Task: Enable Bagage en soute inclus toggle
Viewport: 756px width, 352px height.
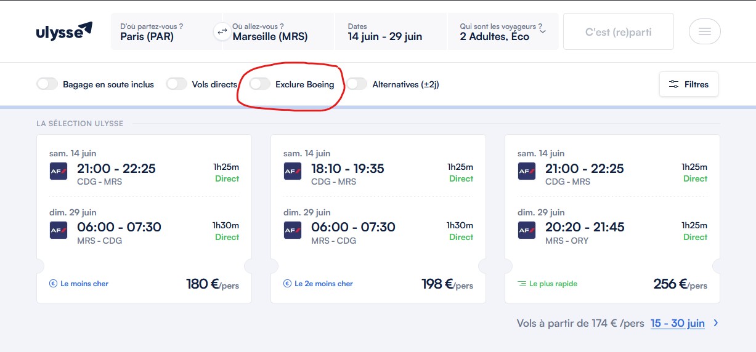Action: 47,84
